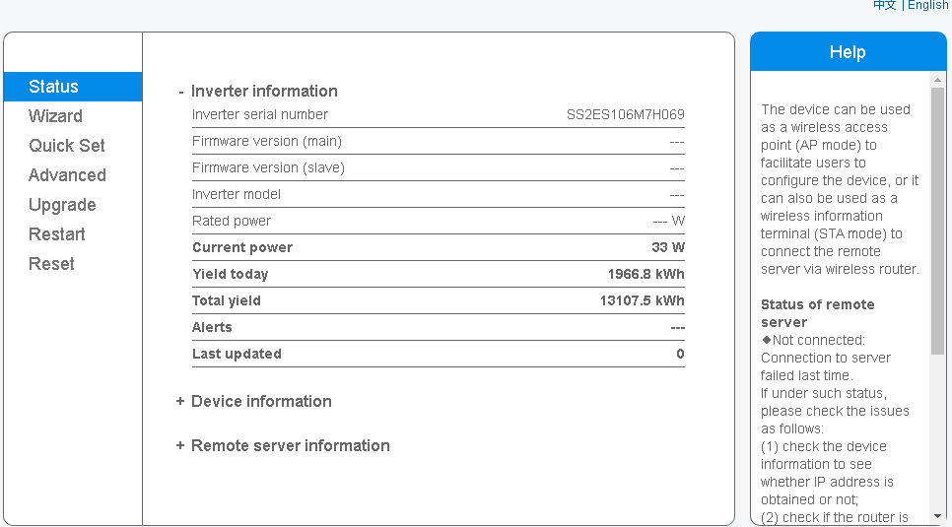Click Restart in the left navigation

click(57, 234)
